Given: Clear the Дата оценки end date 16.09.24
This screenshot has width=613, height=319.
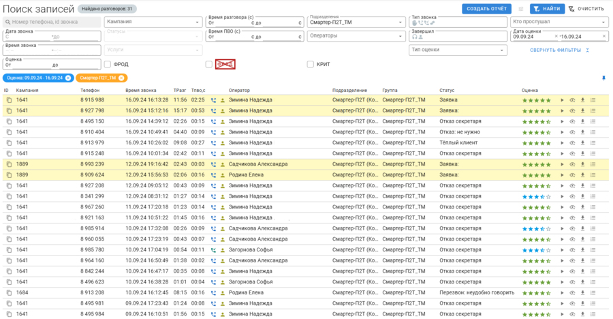Looking at the screenshot, I should (x=604, y=36).
